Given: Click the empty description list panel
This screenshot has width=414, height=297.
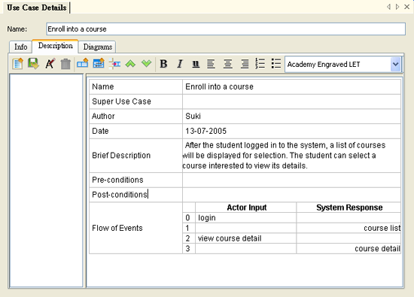Looking at the screenshot, I should pos(46,180).
